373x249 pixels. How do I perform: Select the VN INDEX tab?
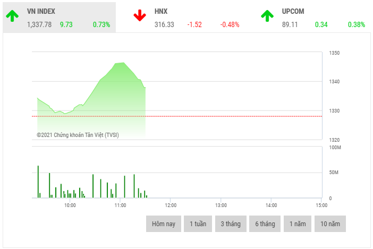coord(41,11)
